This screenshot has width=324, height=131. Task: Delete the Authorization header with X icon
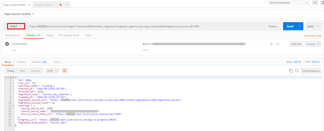coord(277,44)
